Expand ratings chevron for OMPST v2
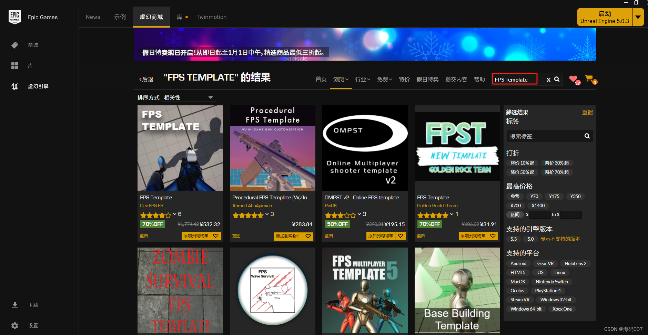Viewport: 648px width, 335px height. click(360, 214)
